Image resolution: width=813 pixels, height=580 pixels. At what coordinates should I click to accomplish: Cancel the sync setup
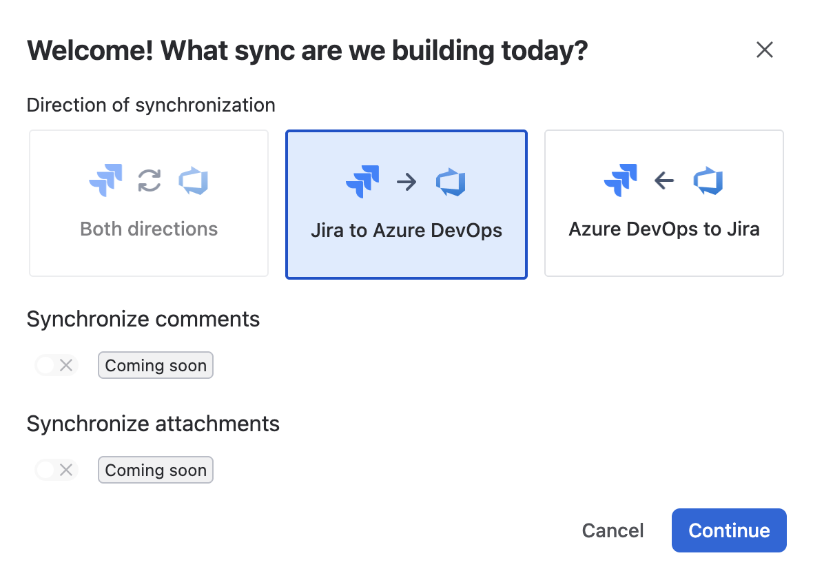click(x=613, y=531)
